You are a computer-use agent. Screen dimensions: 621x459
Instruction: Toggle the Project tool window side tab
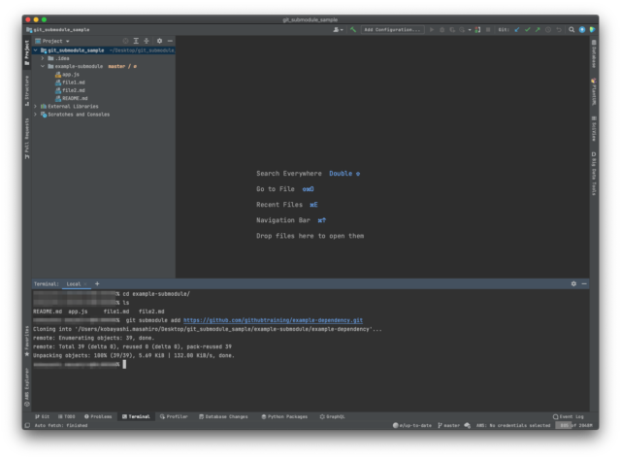pos(27,52)
